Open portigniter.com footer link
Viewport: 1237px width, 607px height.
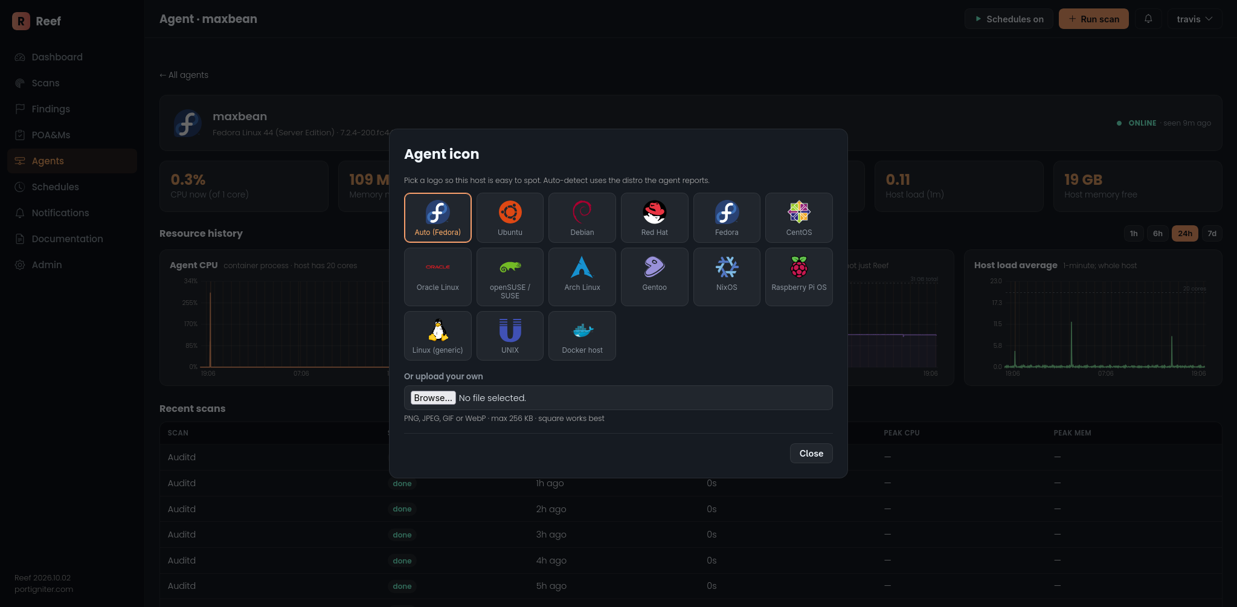pyautogui.click(x=43, y=589)
